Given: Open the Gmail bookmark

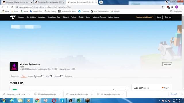Looking at the screenshot, I should click(15, 11).
